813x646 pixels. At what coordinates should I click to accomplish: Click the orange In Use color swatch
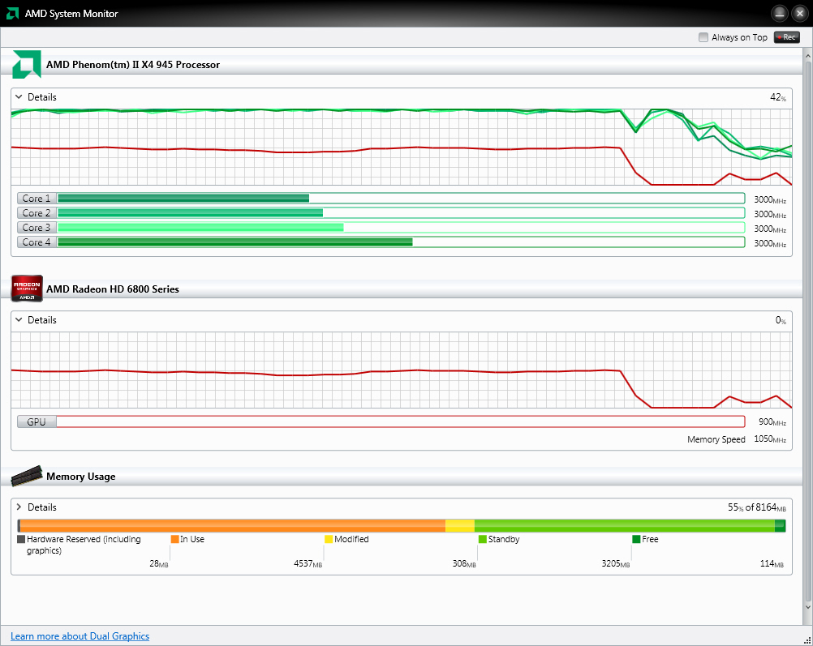click(174, 539)
